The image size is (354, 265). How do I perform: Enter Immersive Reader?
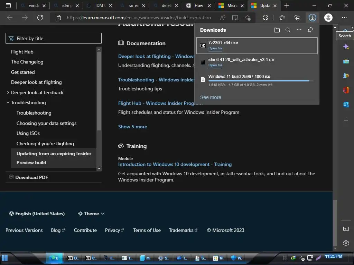click(x=235, y=18)
